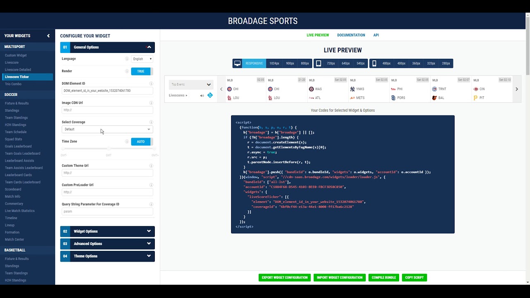The height and width of the screenshot is (298, 530).
Task: Open info icon for DOM Element ID
Action: (x=151, y=84)
